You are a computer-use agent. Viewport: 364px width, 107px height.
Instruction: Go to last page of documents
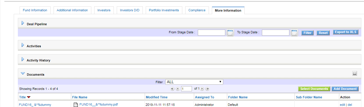207,89
